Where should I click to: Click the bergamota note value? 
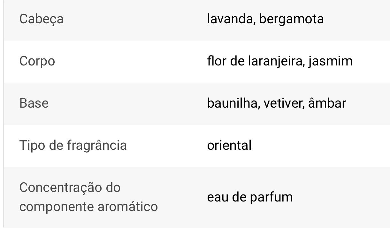[291, 19]
